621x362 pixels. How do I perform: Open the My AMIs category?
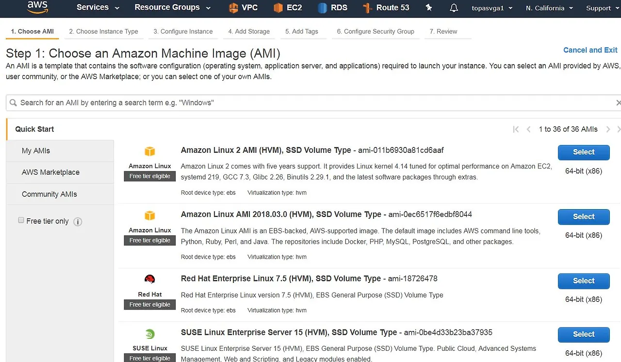60,151
